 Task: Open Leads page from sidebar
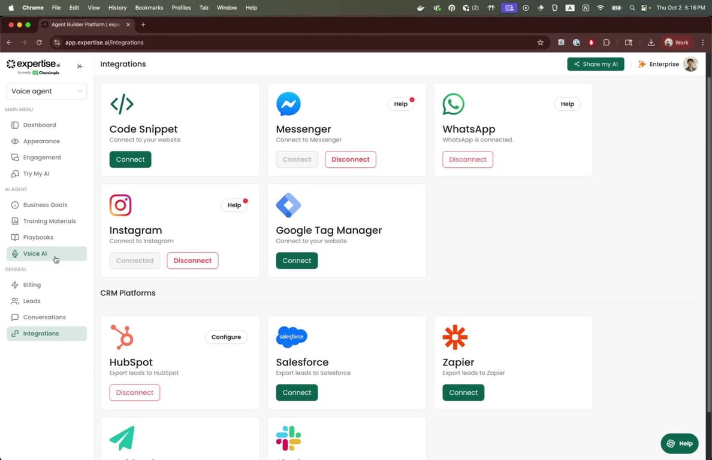(46, 301)
